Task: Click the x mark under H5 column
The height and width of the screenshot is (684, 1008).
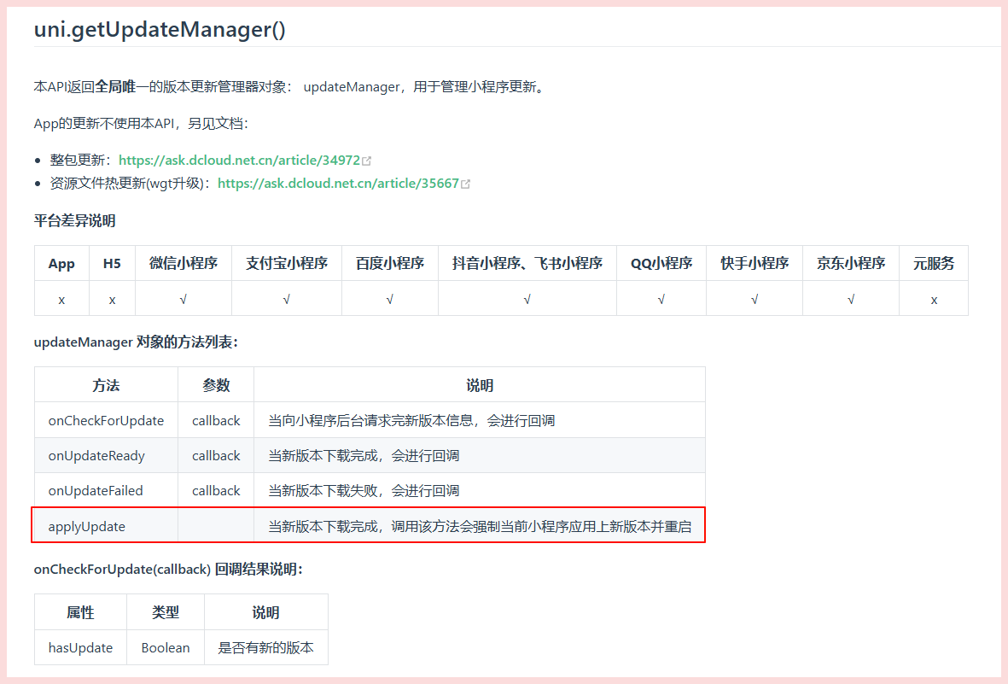Action: tap(112, 300)
